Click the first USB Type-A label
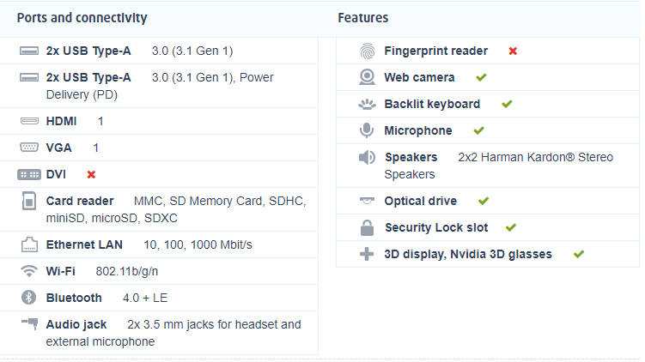The width and height of the screenshot is (645, 362). (x=88, y=51)
